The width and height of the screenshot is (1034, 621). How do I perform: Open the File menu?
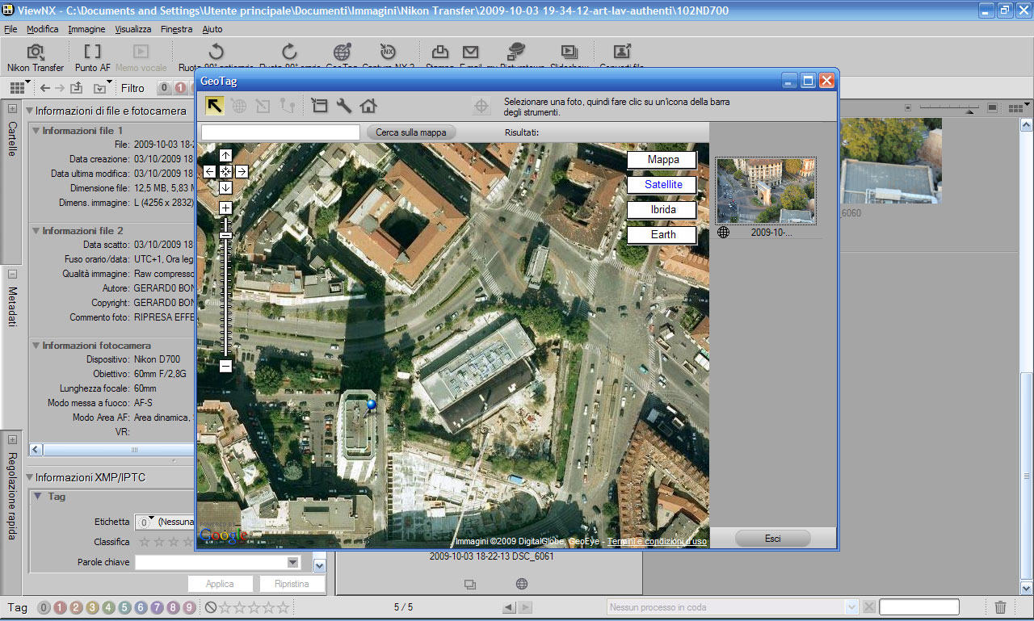point(11,29)
